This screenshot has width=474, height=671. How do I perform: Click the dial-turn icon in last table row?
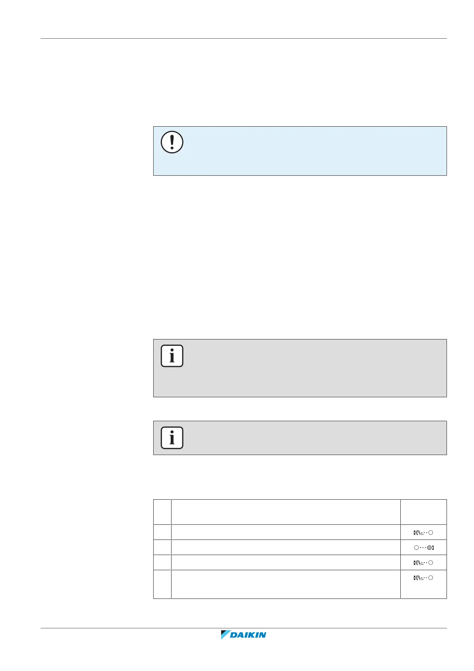coord(423,578)
